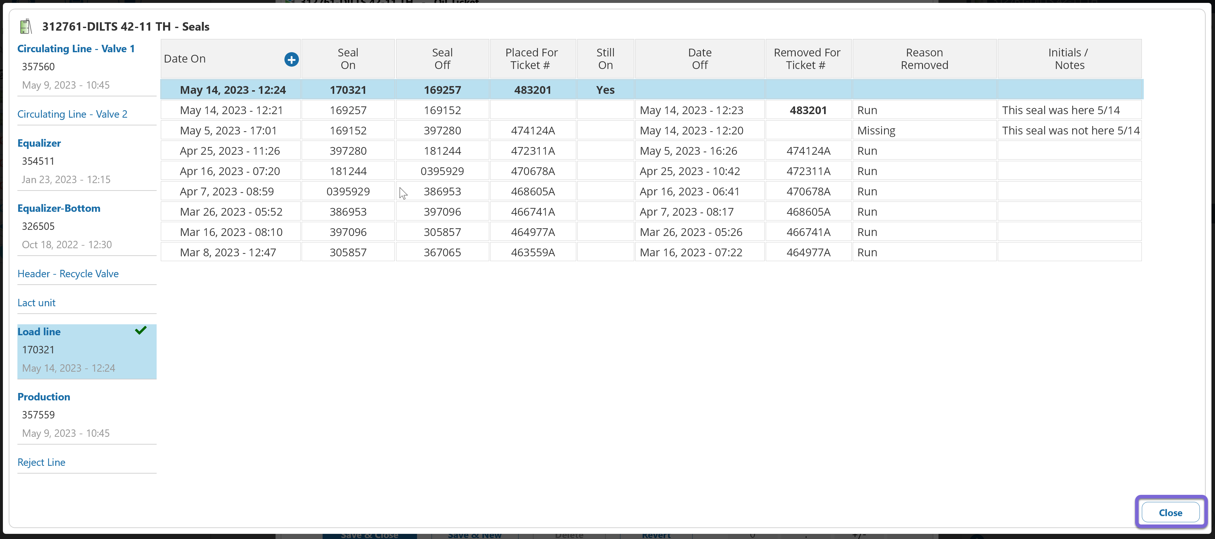Click the Date On column header
Screen dimensions: 1215x539
[185, 59]
